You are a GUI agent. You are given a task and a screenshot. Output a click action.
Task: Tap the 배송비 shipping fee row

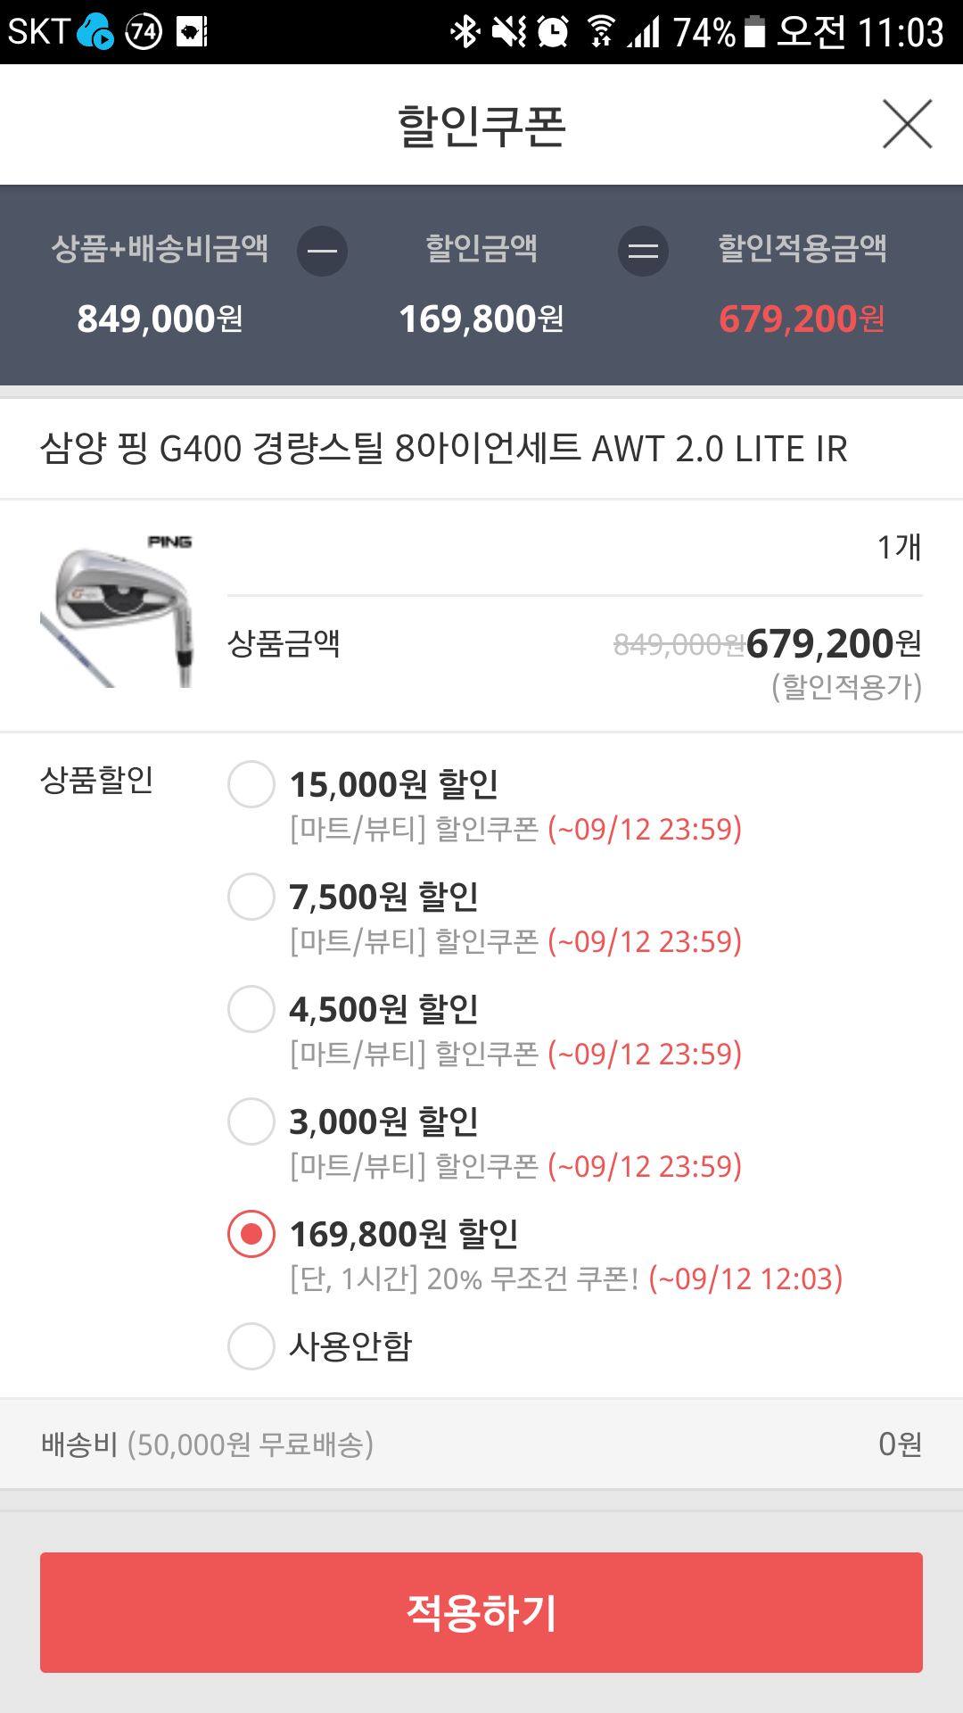481,1444
